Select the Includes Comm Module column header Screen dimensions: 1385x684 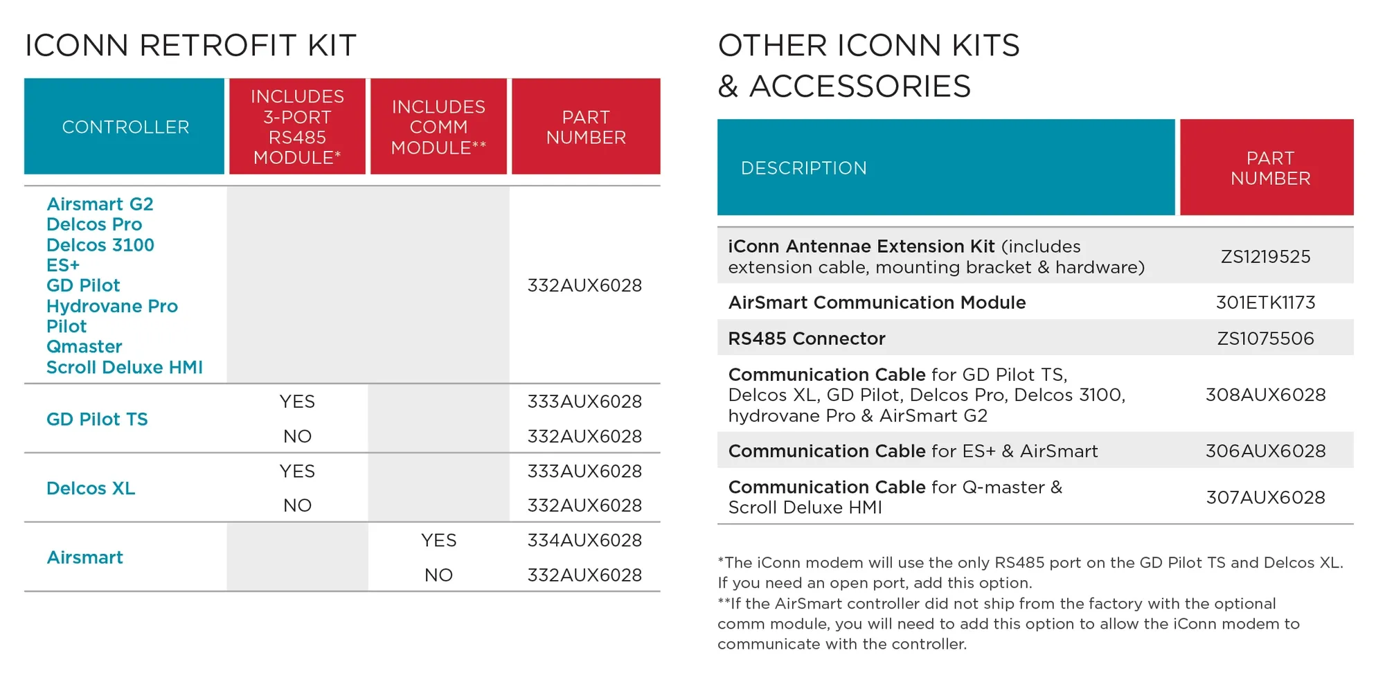coord(438,127)
